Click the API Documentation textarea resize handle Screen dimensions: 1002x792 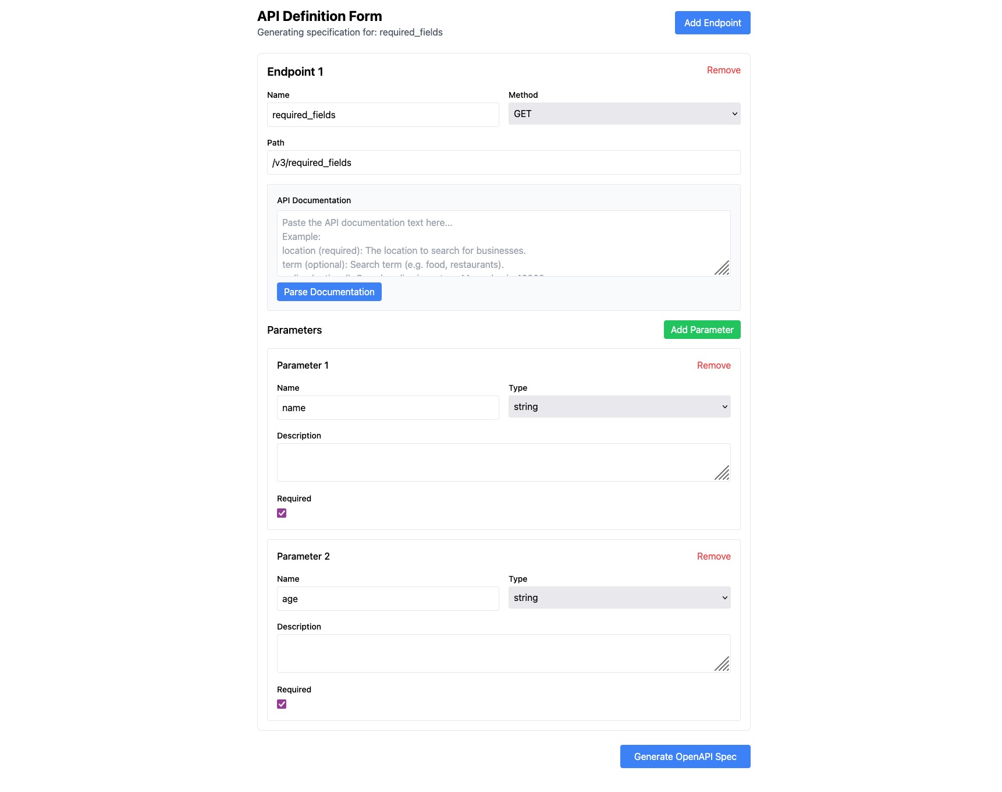coord(722,268)
